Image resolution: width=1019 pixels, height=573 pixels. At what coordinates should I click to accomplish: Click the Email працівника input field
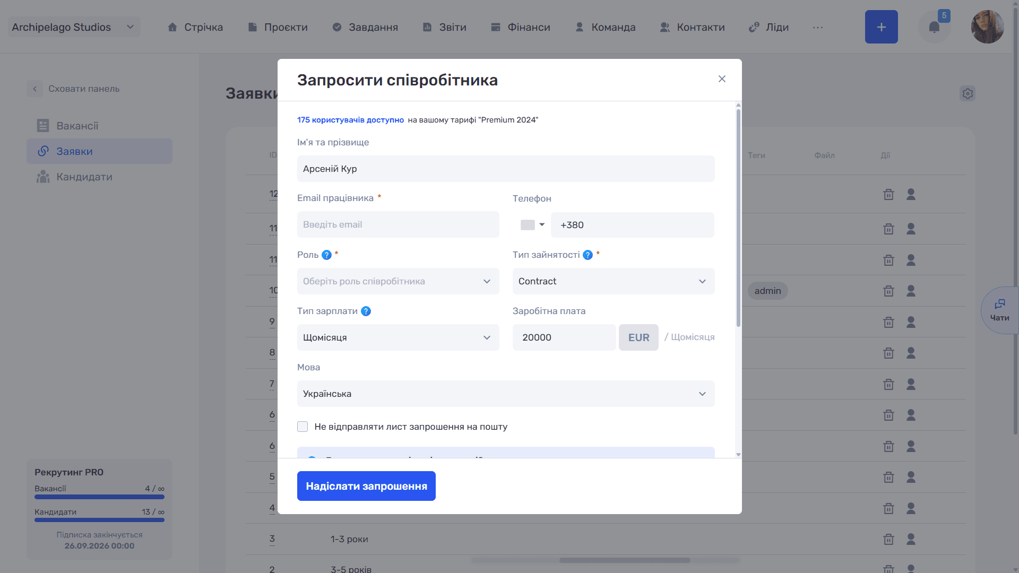click(x=398, y=224)
